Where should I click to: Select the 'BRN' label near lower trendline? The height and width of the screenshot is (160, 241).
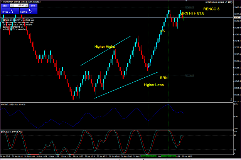tap(164, 78)
